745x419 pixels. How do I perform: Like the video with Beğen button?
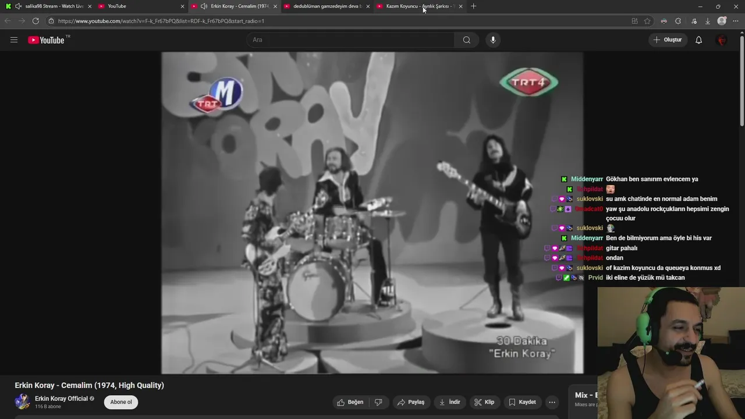(350, 402)
